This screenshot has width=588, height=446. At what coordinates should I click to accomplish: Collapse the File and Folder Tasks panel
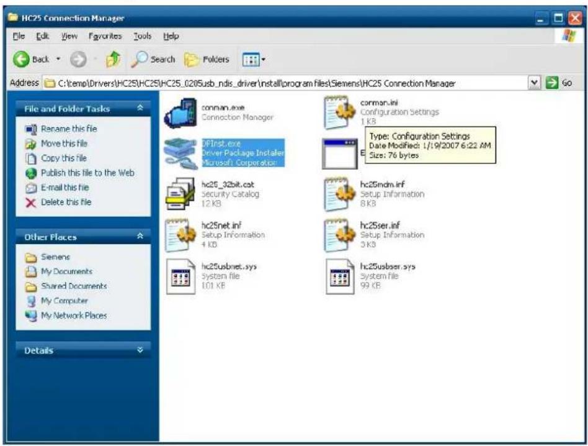pyautogui.click(x=140, y=108)
